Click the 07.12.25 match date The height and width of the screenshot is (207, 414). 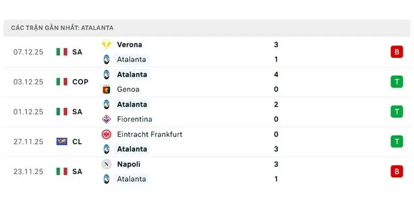point(28,52)
